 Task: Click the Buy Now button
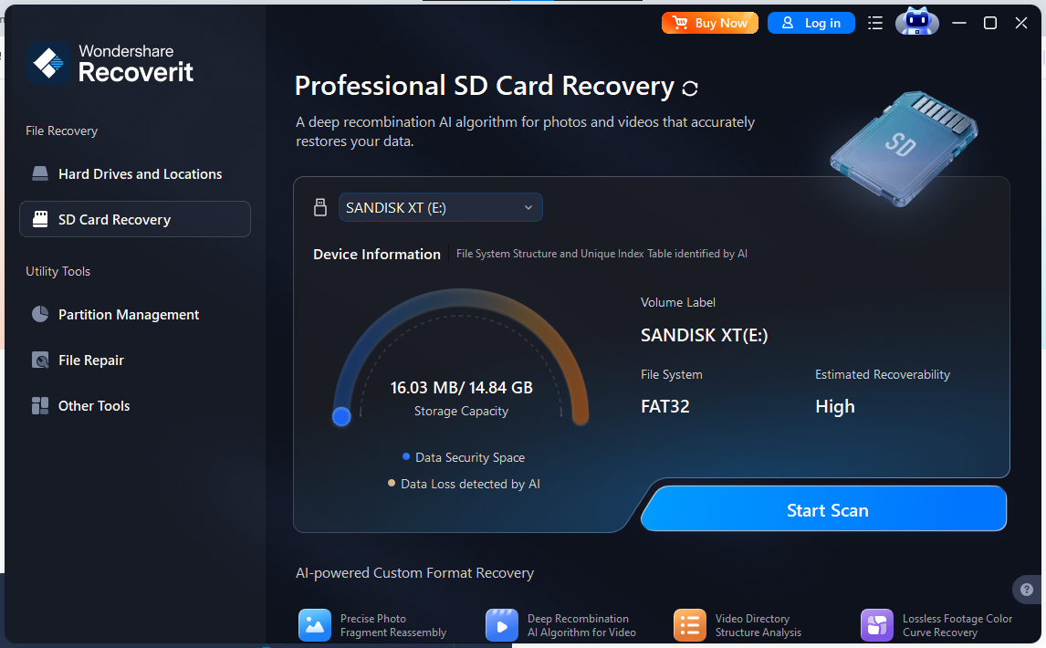(710, 23)
